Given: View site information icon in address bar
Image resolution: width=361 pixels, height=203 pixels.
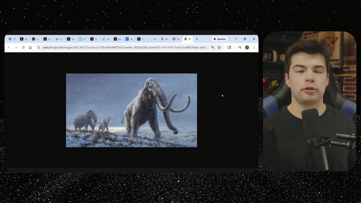Looking at the screenshot, I should pyautogui.click(x=39, y=48).
